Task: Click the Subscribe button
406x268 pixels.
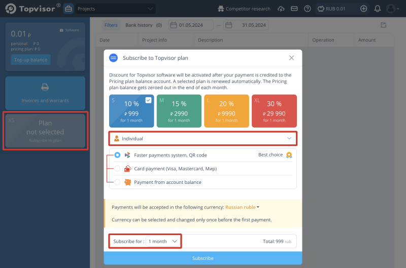Action: [x=202, y=258]
